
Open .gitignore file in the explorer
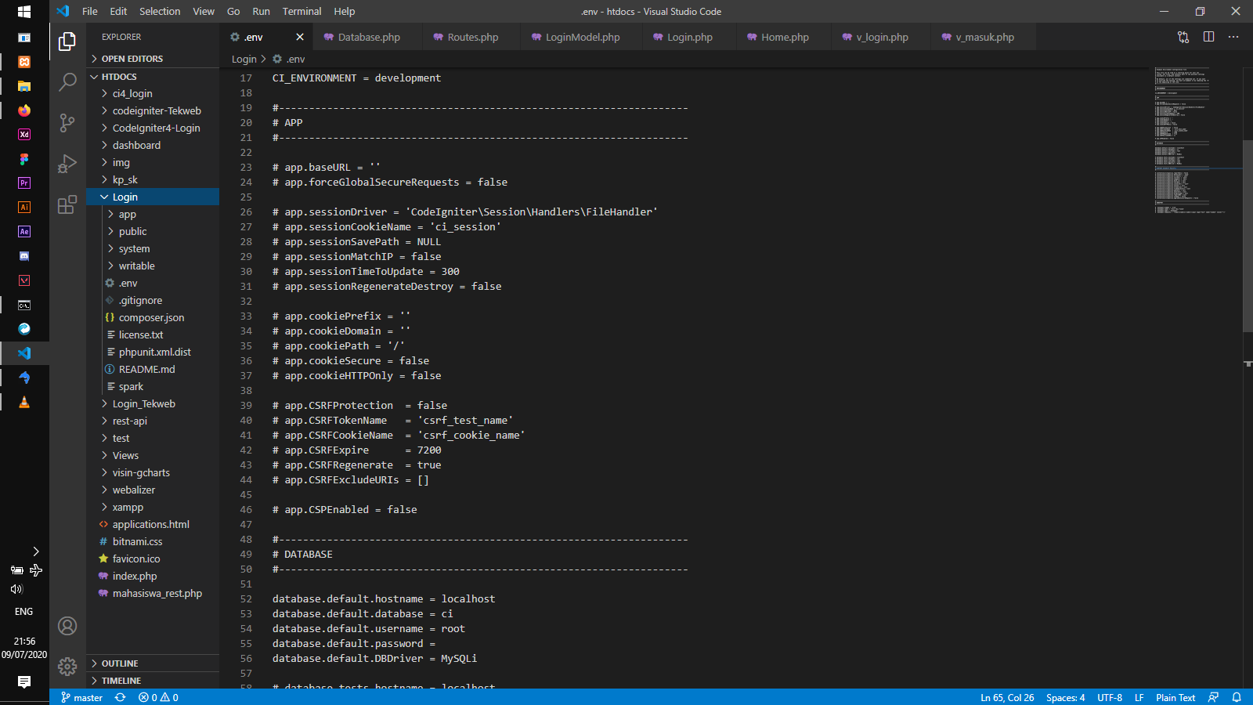point(153,300)
